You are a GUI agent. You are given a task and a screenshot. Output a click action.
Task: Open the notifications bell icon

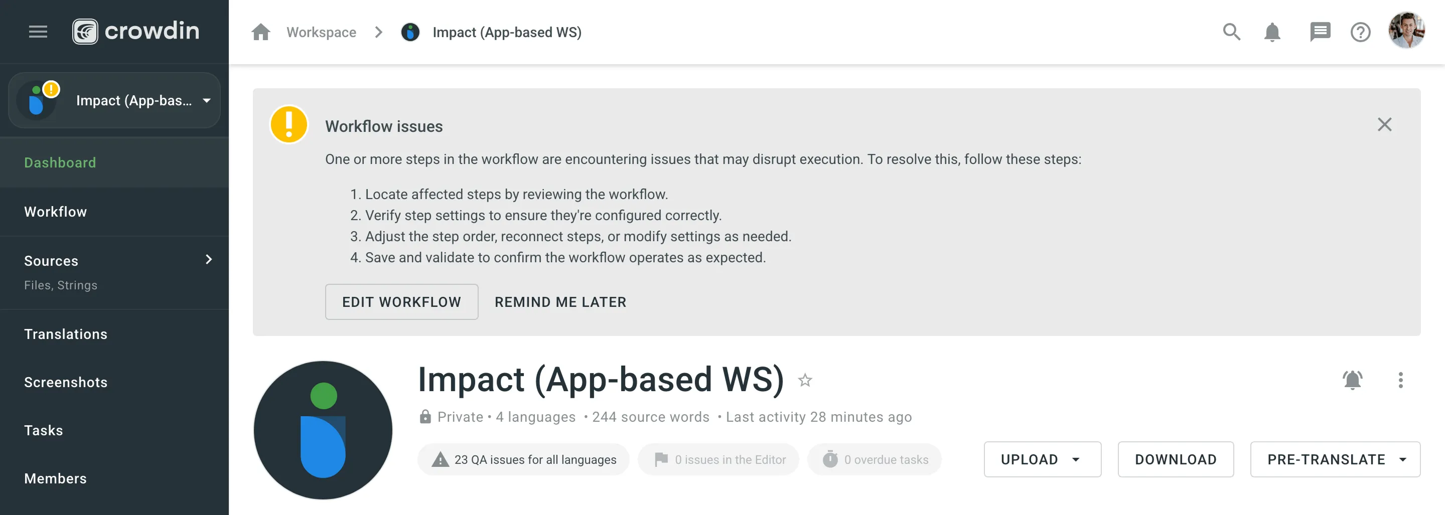[x=1272, y=32]
